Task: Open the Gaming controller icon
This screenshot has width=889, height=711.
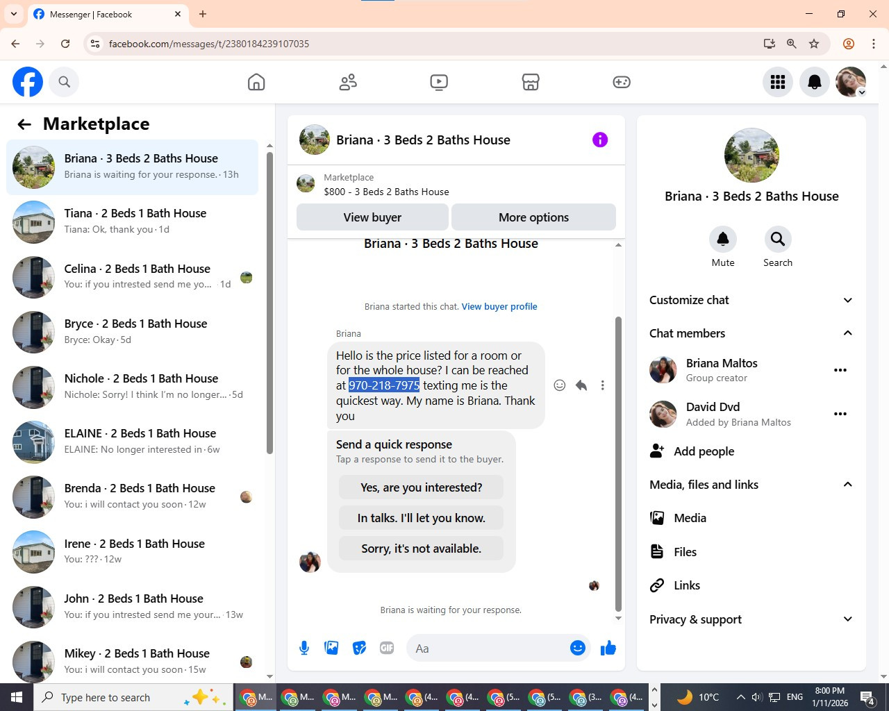Action: [622, 82]
